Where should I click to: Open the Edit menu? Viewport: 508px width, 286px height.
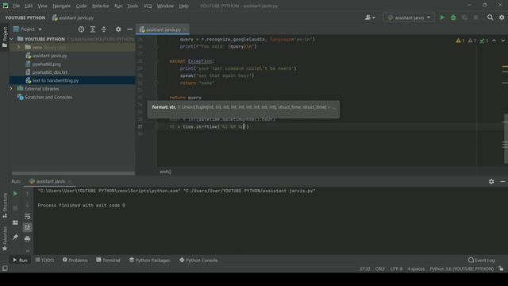tap(29, 6)
